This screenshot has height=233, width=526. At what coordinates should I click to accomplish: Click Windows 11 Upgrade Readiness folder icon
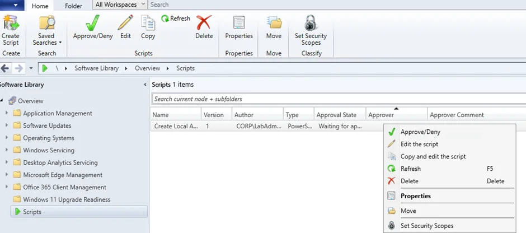(17, 199)
